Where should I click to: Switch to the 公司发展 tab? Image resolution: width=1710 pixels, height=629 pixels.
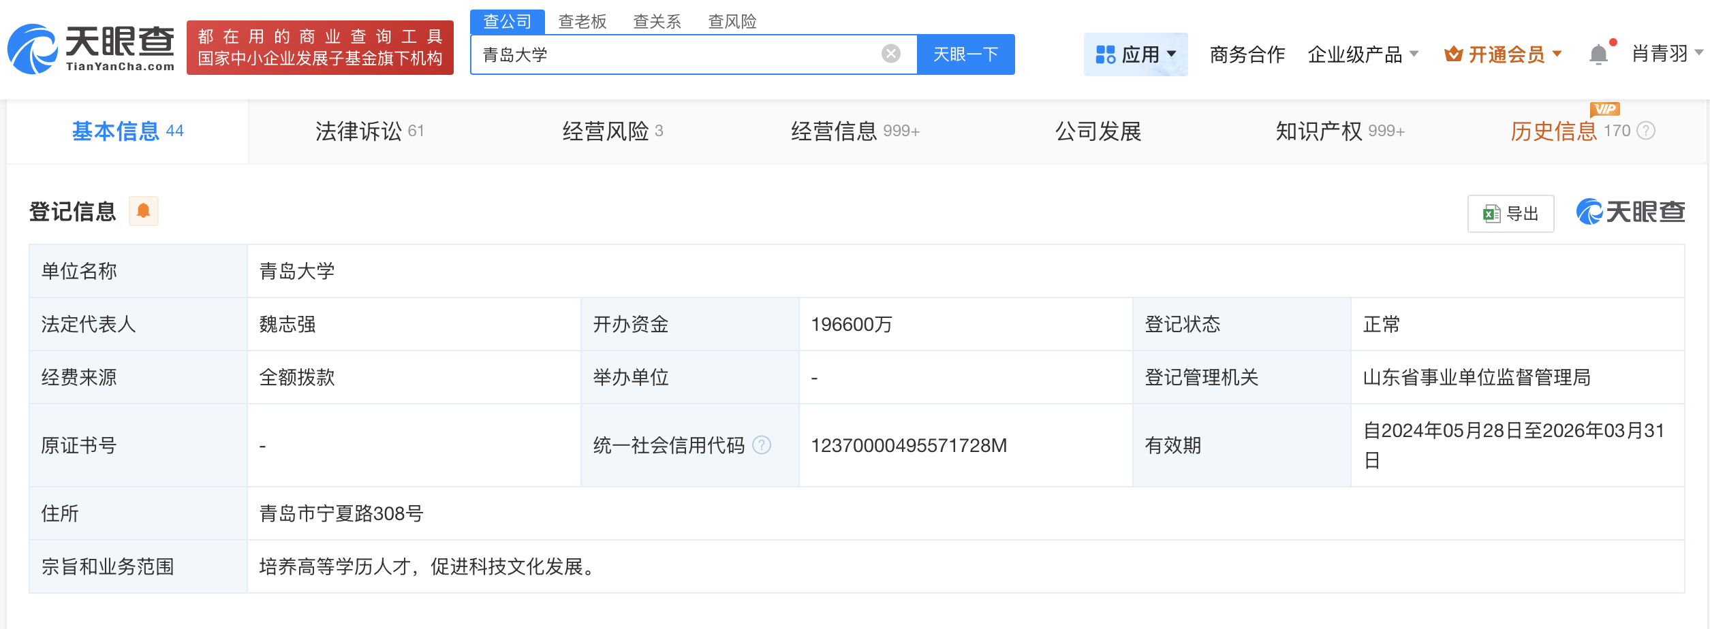coord(1098,131)
